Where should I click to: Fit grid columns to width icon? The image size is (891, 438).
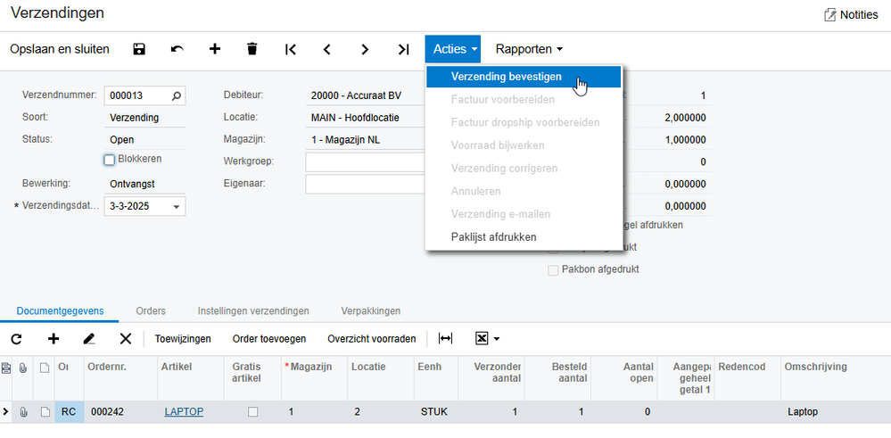pos(446,339)
